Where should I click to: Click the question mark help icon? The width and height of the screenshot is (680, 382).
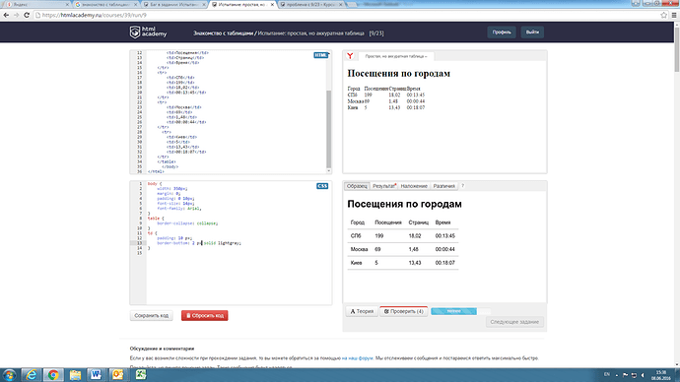click(x=463, y=186)
